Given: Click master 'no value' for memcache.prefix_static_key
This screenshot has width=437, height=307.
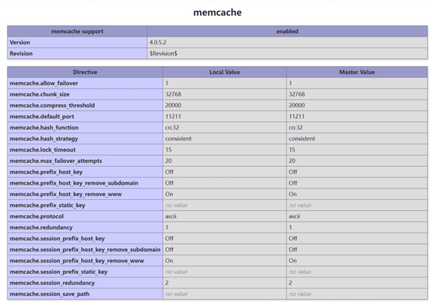Looking at the screenshot, I should point(300,205).
